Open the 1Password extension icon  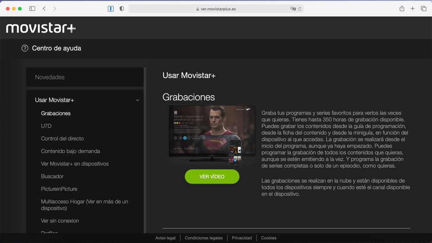(110, 9)
